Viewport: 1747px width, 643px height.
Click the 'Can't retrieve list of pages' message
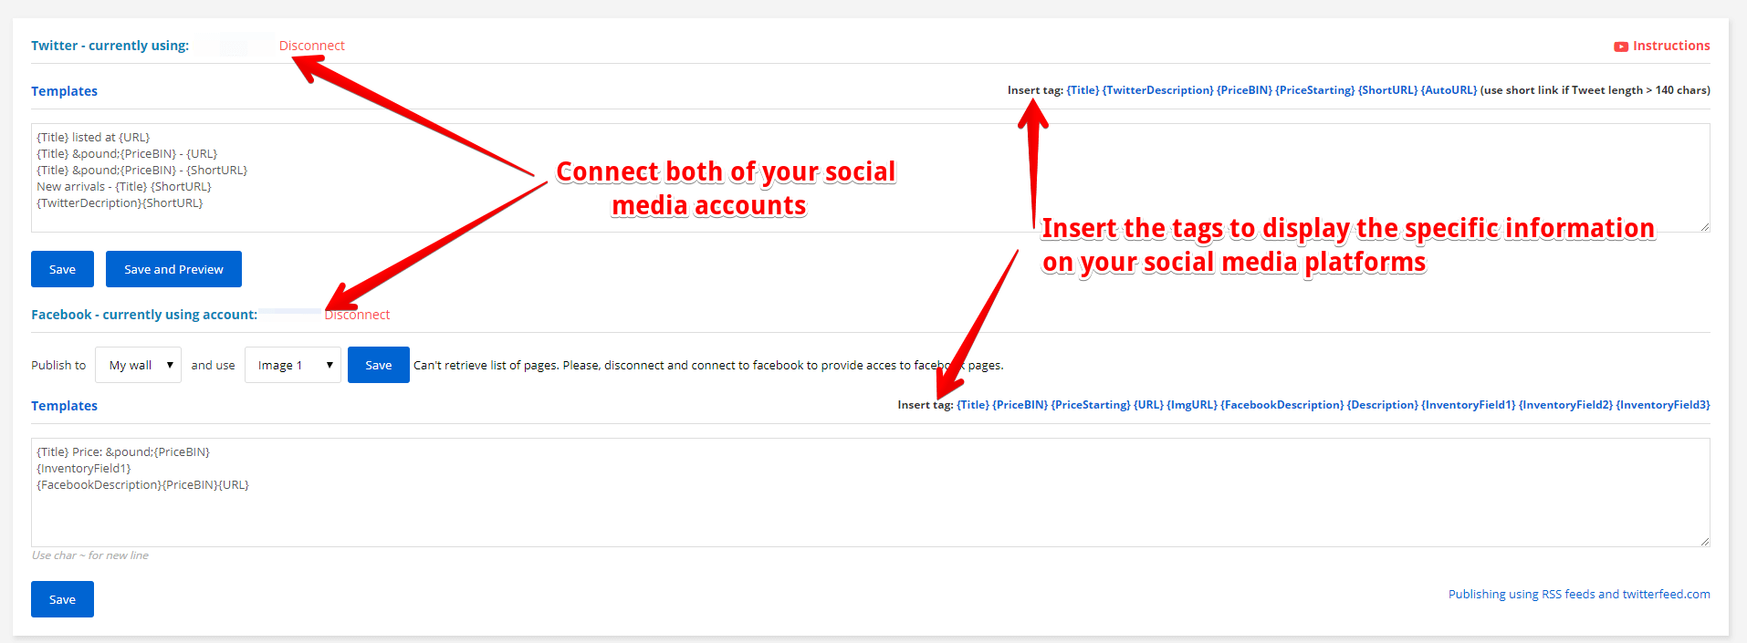tap(708, 365)
